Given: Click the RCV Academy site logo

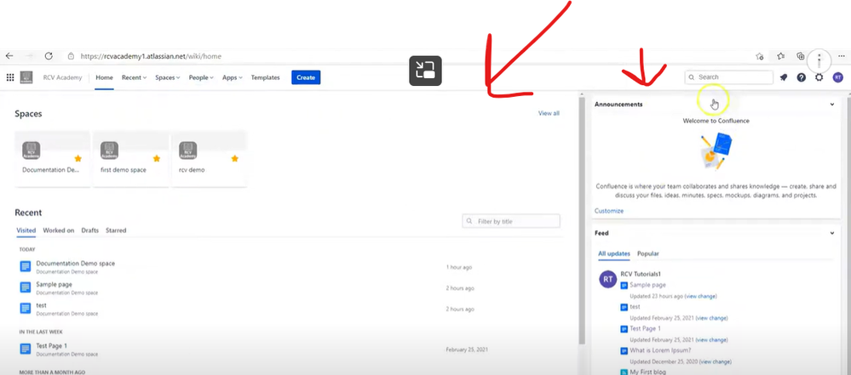Looking at the screenshot, I should (26, 77).
